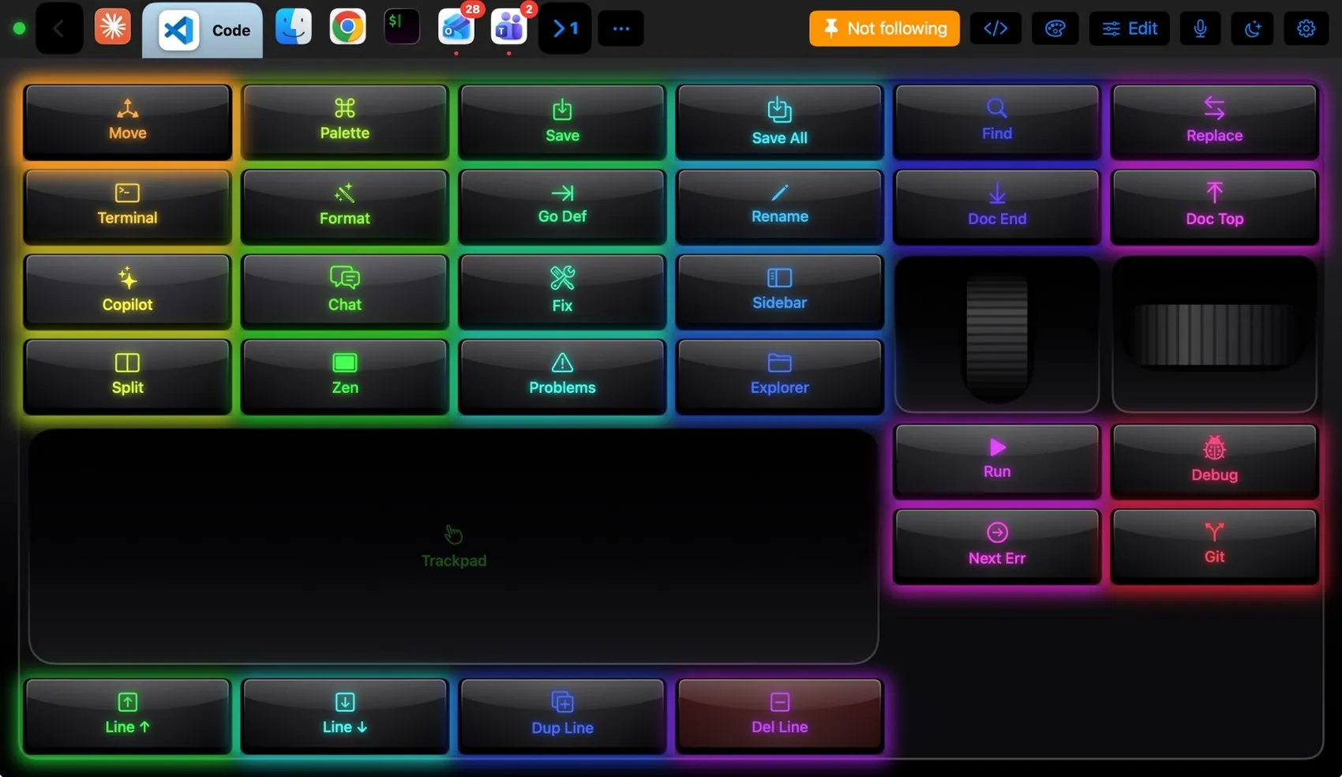Image resolution: width=1342 pixels, height=777 pixels.
Task: Click the vertical scroll wheel control
Action: pyautogui.click(x=997, y=334)
